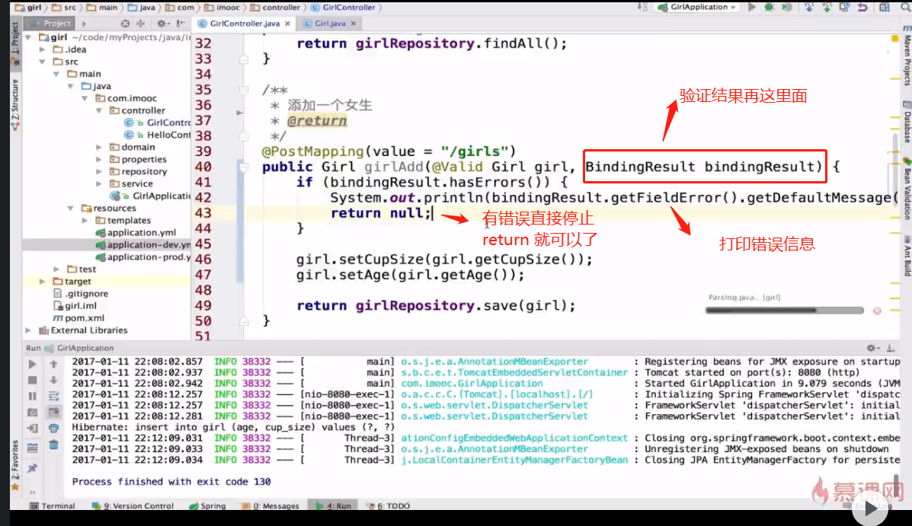Dump threads with the camera icon

(x=33, y=413)
